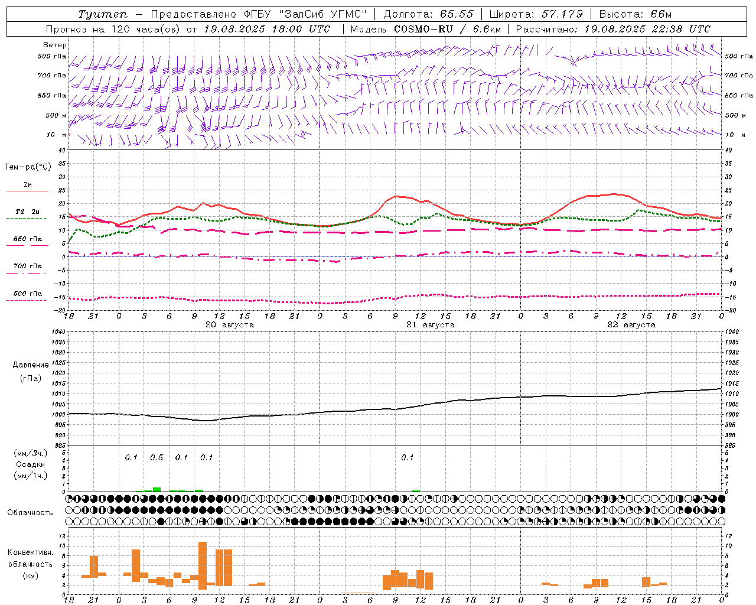
Task: Click the "0.1" precipitation value on 21 августа
Action: 408,457
